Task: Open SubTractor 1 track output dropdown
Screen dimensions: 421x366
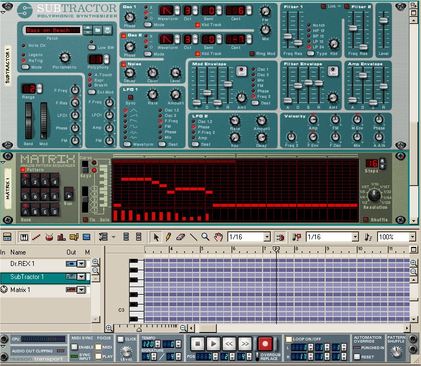Action: pos(81,277)
